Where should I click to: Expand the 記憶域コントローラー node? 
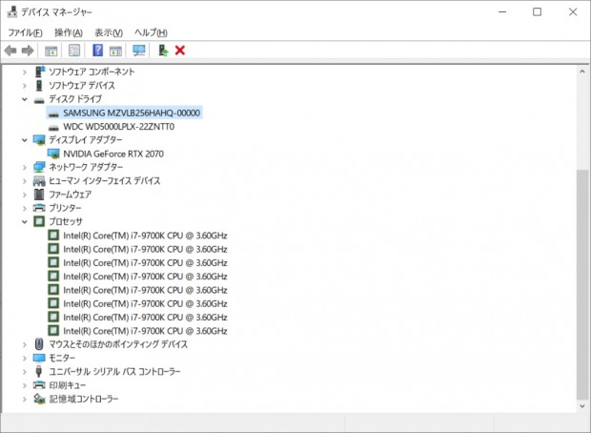[25, 399]
